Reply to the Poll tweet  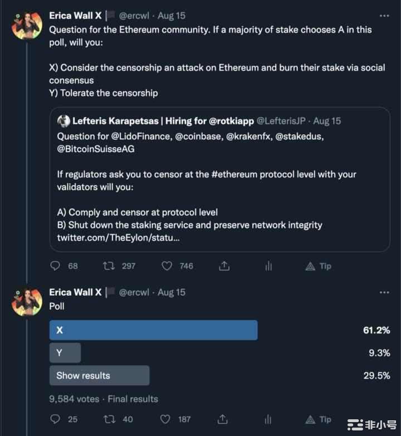tap(55, 419)
